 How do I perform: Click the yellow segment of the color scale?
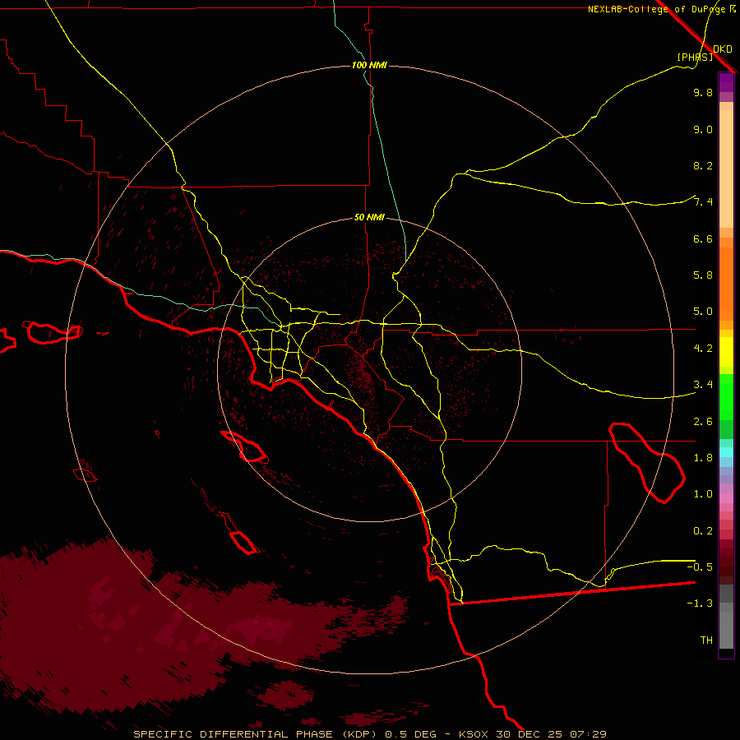[x=726, y=355]
